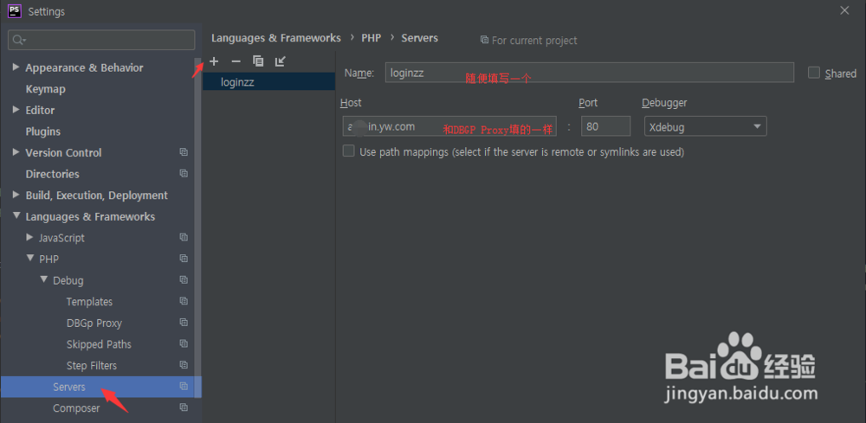Expand the Editor section

click(x=16, y=110)
